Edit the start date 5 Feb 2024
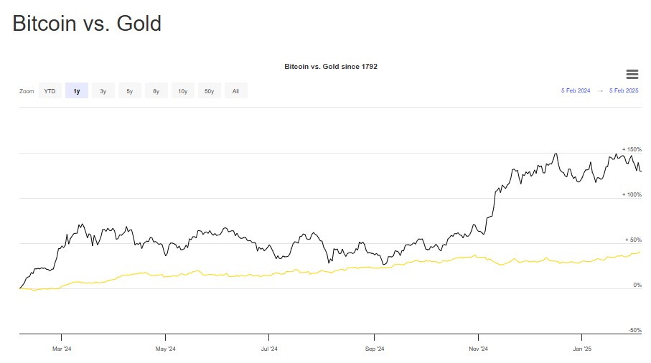Viewport: 651px width, 363px height. tap(576, 91)
